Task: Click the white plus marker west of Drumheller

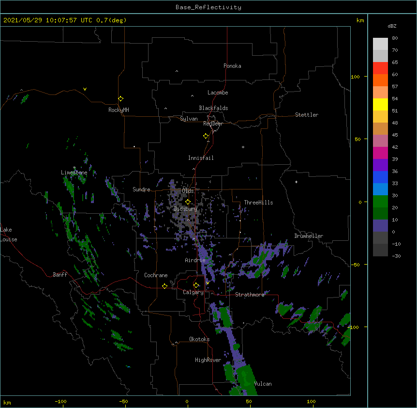Action: click(x=296, y=182)
